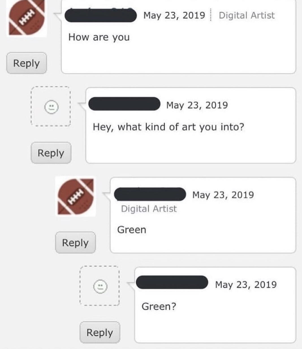Image resolution: width=302 pixels, height=349 pixels.
Task: Hit Reply below the football avatar's "Green" comment
Action: [75, 243]
